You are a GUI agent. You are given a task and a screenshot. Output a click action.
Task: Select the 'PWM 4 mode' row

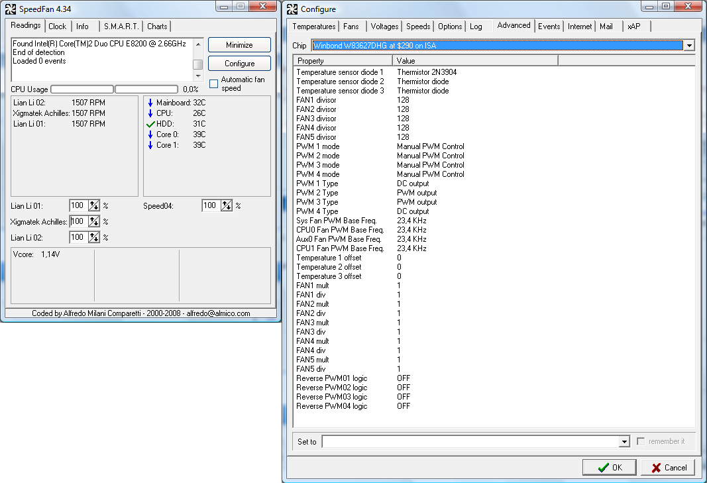coord(494,174)
